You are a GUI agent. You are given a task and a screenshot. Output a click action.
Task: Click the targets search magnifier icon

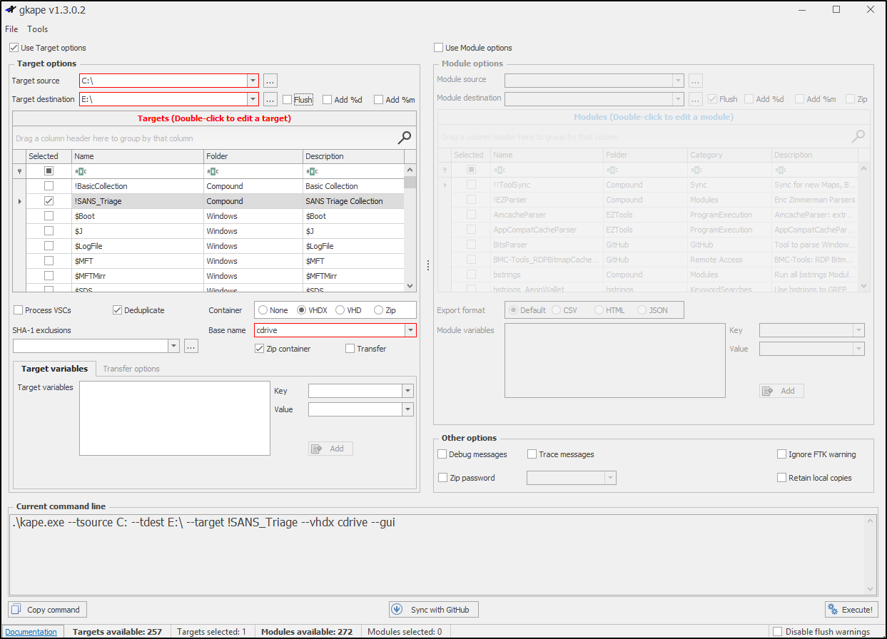405,138
